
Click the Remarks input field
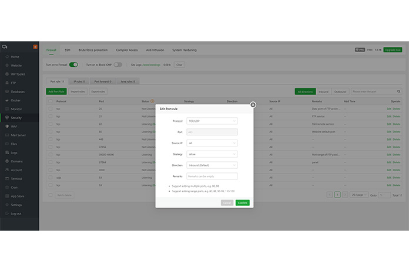212,176
